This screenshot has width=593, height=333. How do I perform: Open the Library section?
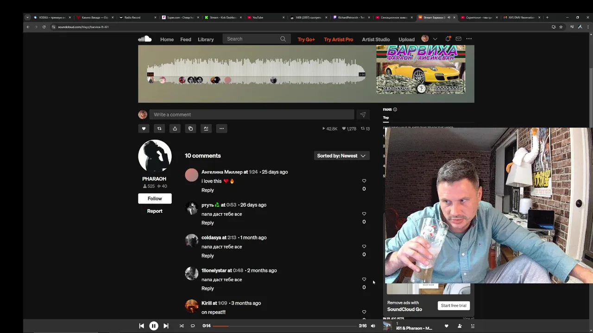point(206,39)
